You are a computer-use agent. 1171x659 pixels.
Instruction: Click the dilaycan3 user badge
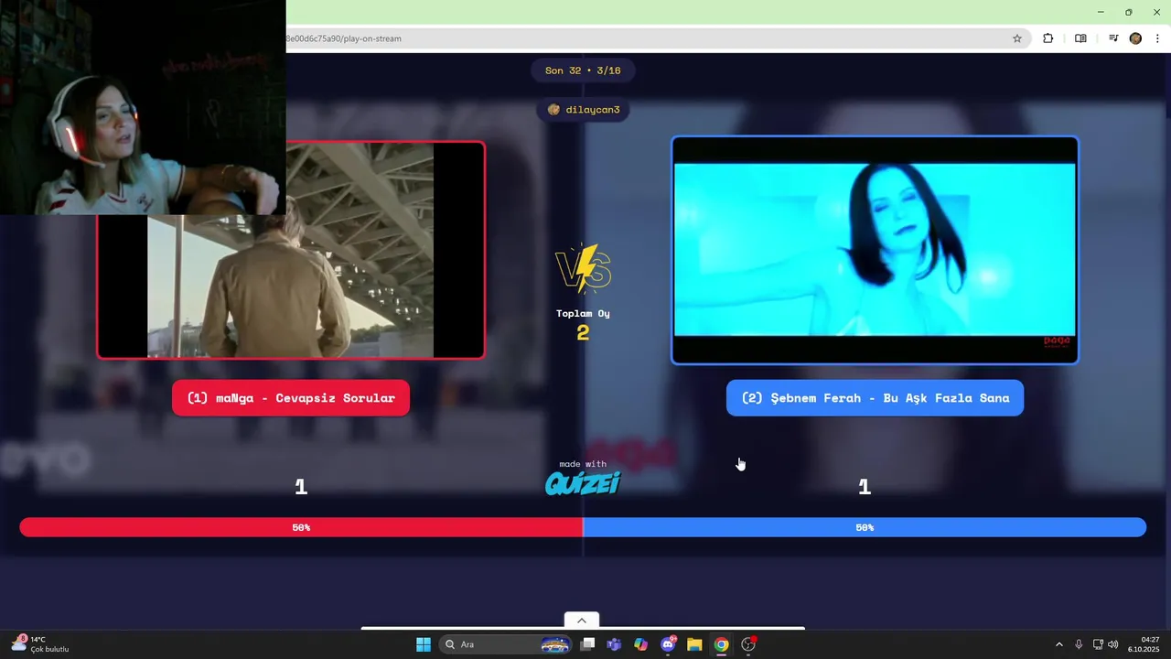583,110
